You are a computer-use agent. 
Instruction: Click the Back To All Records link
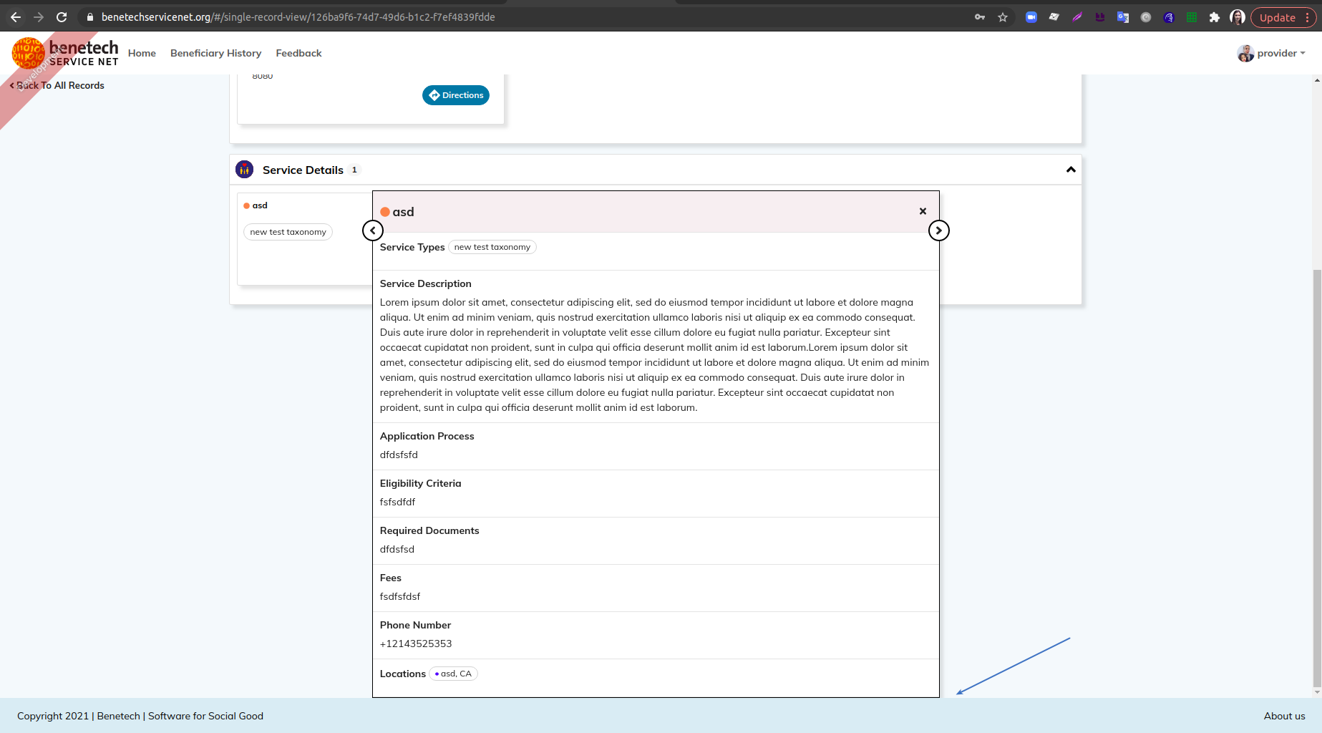[57, 84]
